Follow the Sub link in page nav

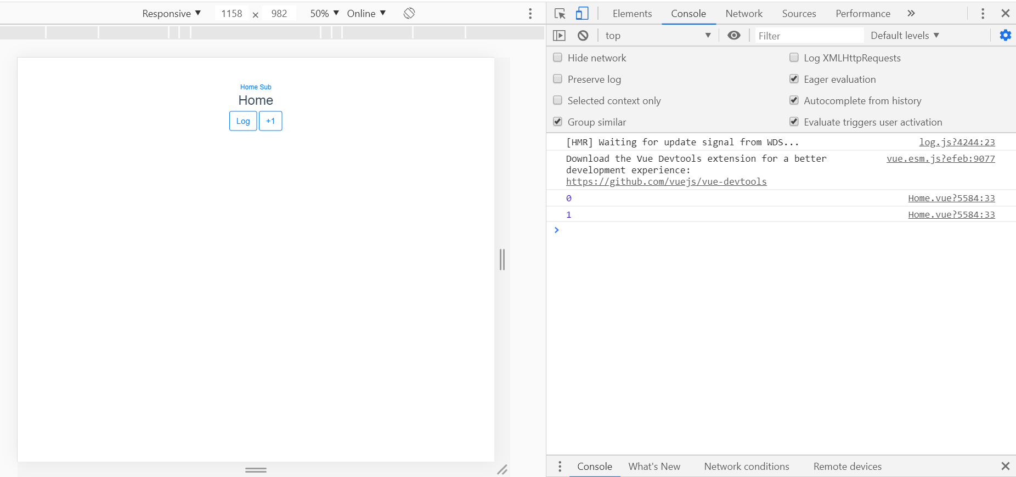(x=266, y=87)
